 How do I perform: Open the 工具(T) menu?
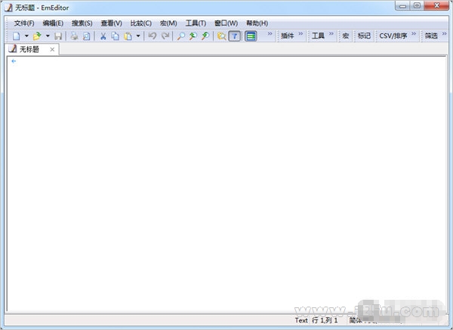point(196,23)
